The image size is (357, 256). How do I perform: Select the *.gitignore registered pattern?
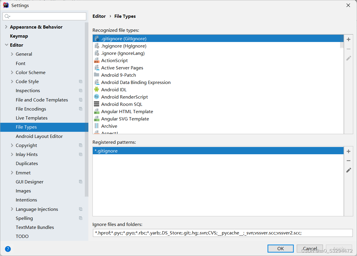coord(218,151)
